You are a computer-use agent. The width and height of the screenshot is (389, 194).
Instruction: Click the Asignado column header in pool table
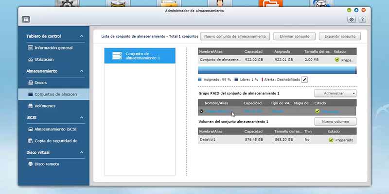coord(283,52)
